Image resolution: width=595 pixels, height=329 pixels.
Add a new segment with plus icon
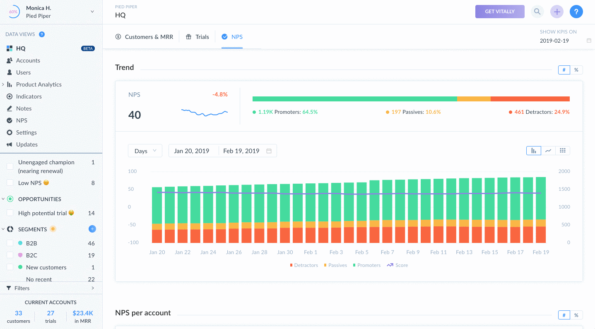pos(92,229)
